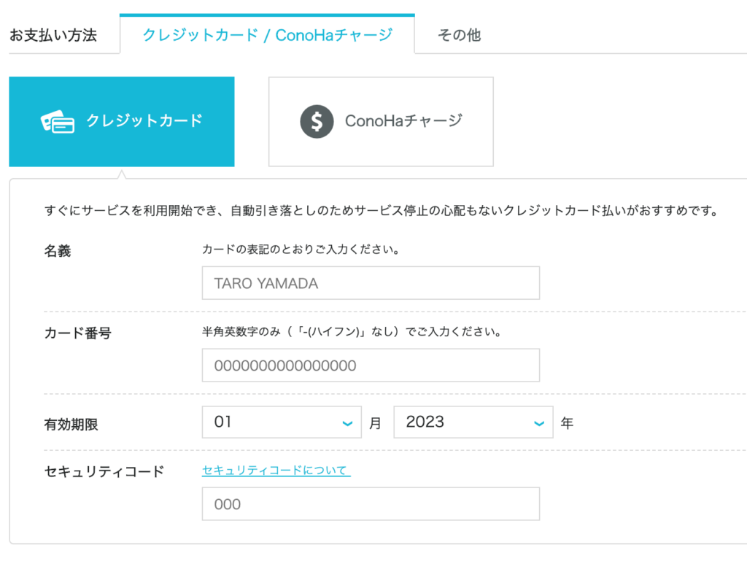Click the 名義 cardholder name field
747x572 pixels.
coord(371,283)
